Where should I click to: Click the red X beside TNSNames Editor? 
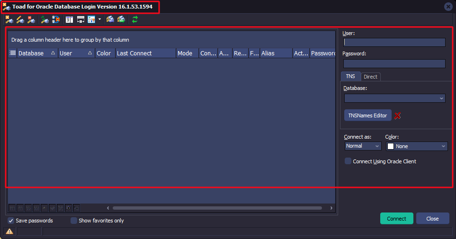(398, 116)
